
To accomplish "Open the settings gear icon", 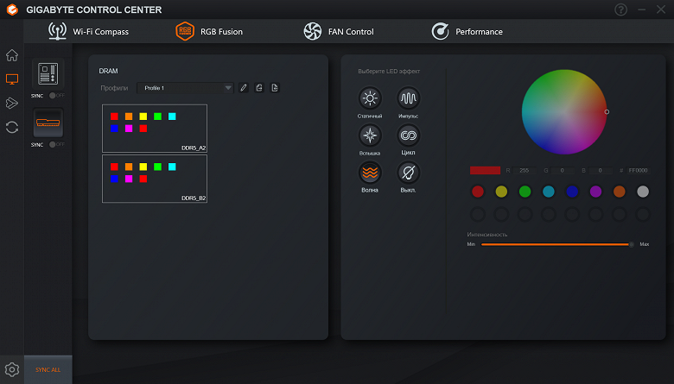I will (12, 369).
